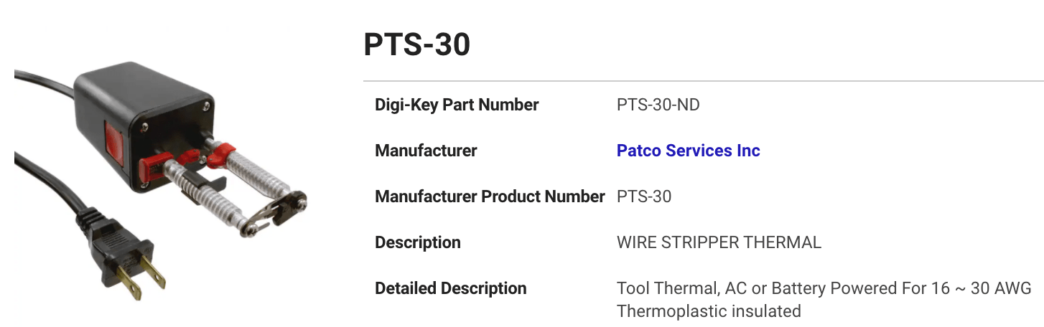Screen dimensions: 1044x327
Task: Click the power cord entering the housing
Action: [x=43, y=82]
